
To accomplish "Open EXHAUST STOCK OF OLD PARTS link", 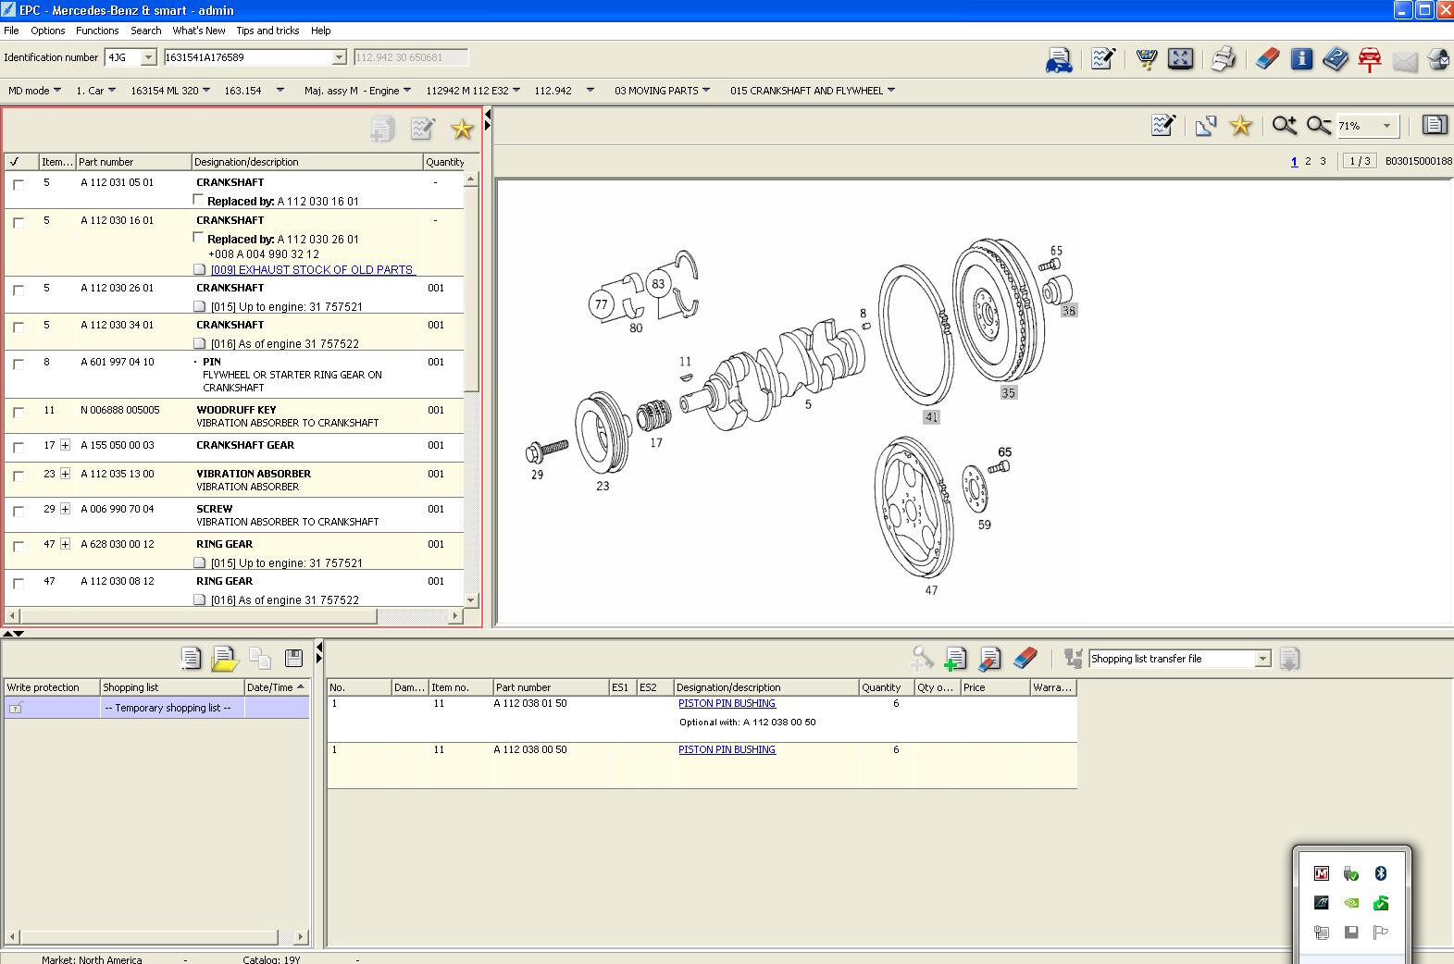I will [x=312, y=270].
